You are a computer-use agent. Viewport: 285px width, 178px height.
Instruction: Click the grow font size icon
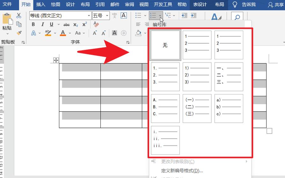(95, 33)
